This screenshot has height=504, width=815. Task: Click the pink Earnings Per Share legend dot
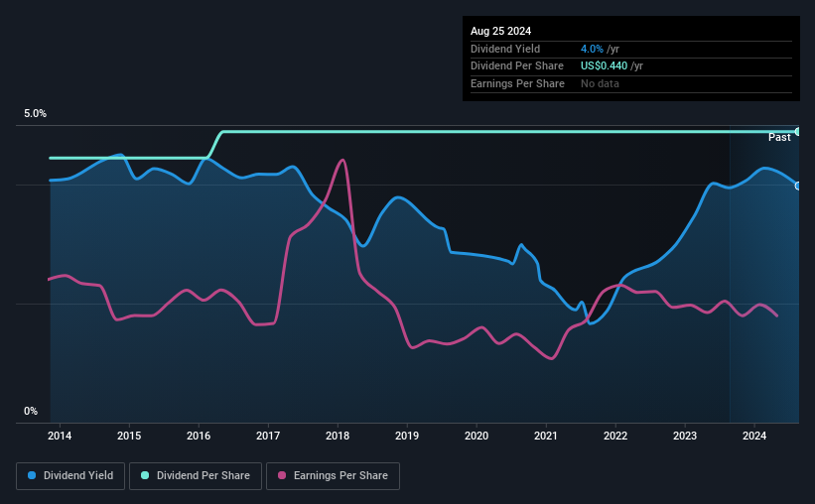(282, 475)
